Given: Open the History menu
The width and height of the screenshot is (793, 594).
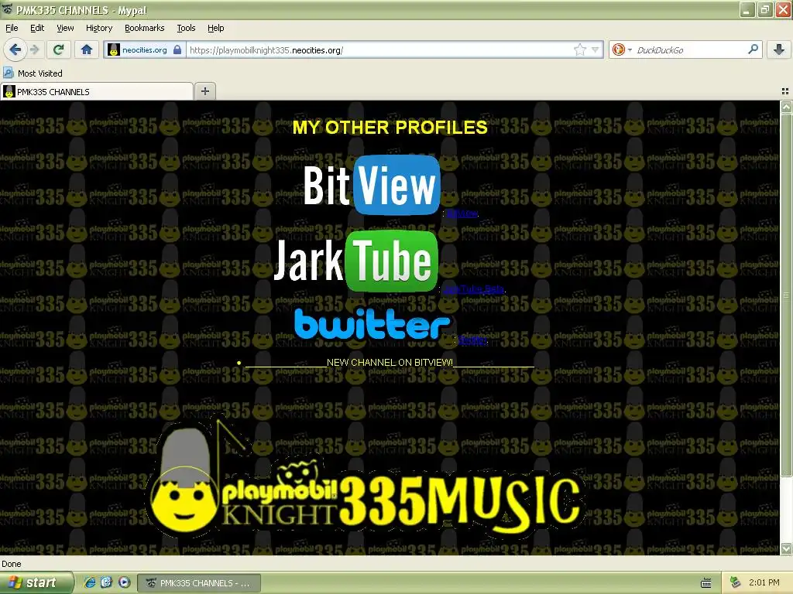Looking at the screenshot, I should 99,28.
